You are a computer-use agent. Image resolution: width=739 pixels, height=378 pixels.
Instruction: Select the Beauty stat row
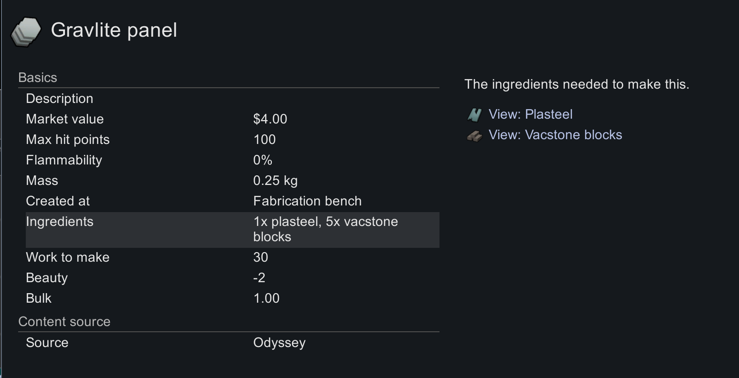point(232,278)
